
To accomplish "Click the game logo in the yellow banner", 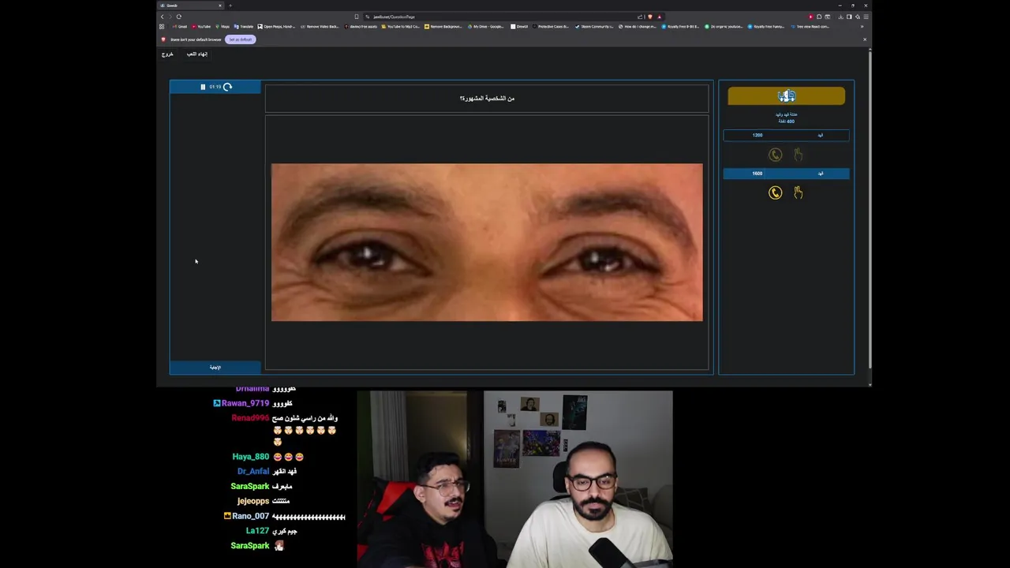I will point(786,96).
